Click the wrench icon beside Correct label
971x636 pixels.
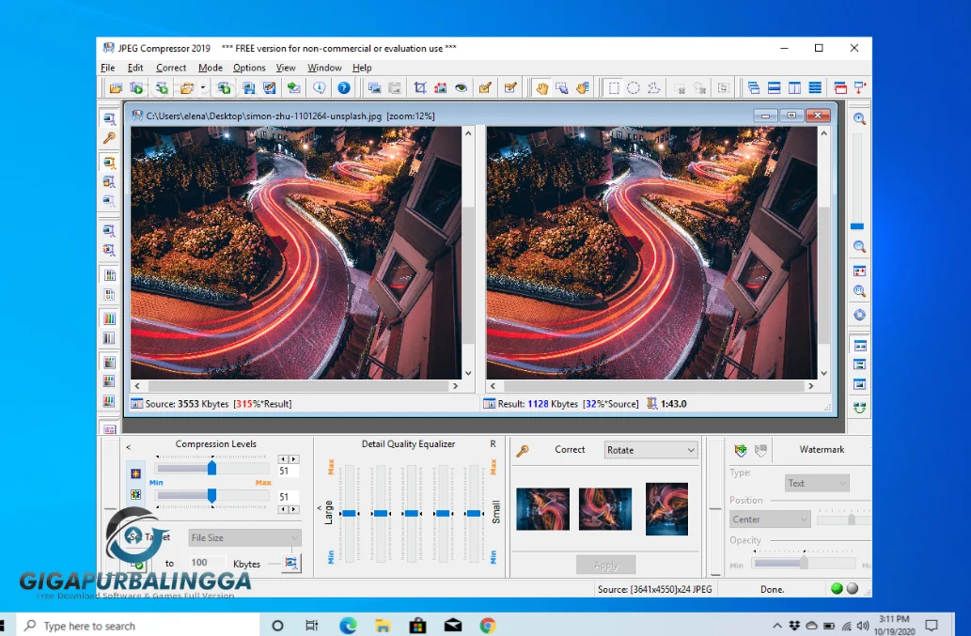tap(523, 450)
